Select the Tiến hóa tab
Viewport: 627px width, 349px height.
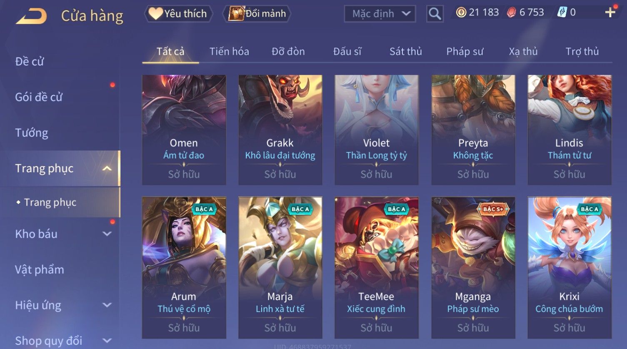point(229,51)
